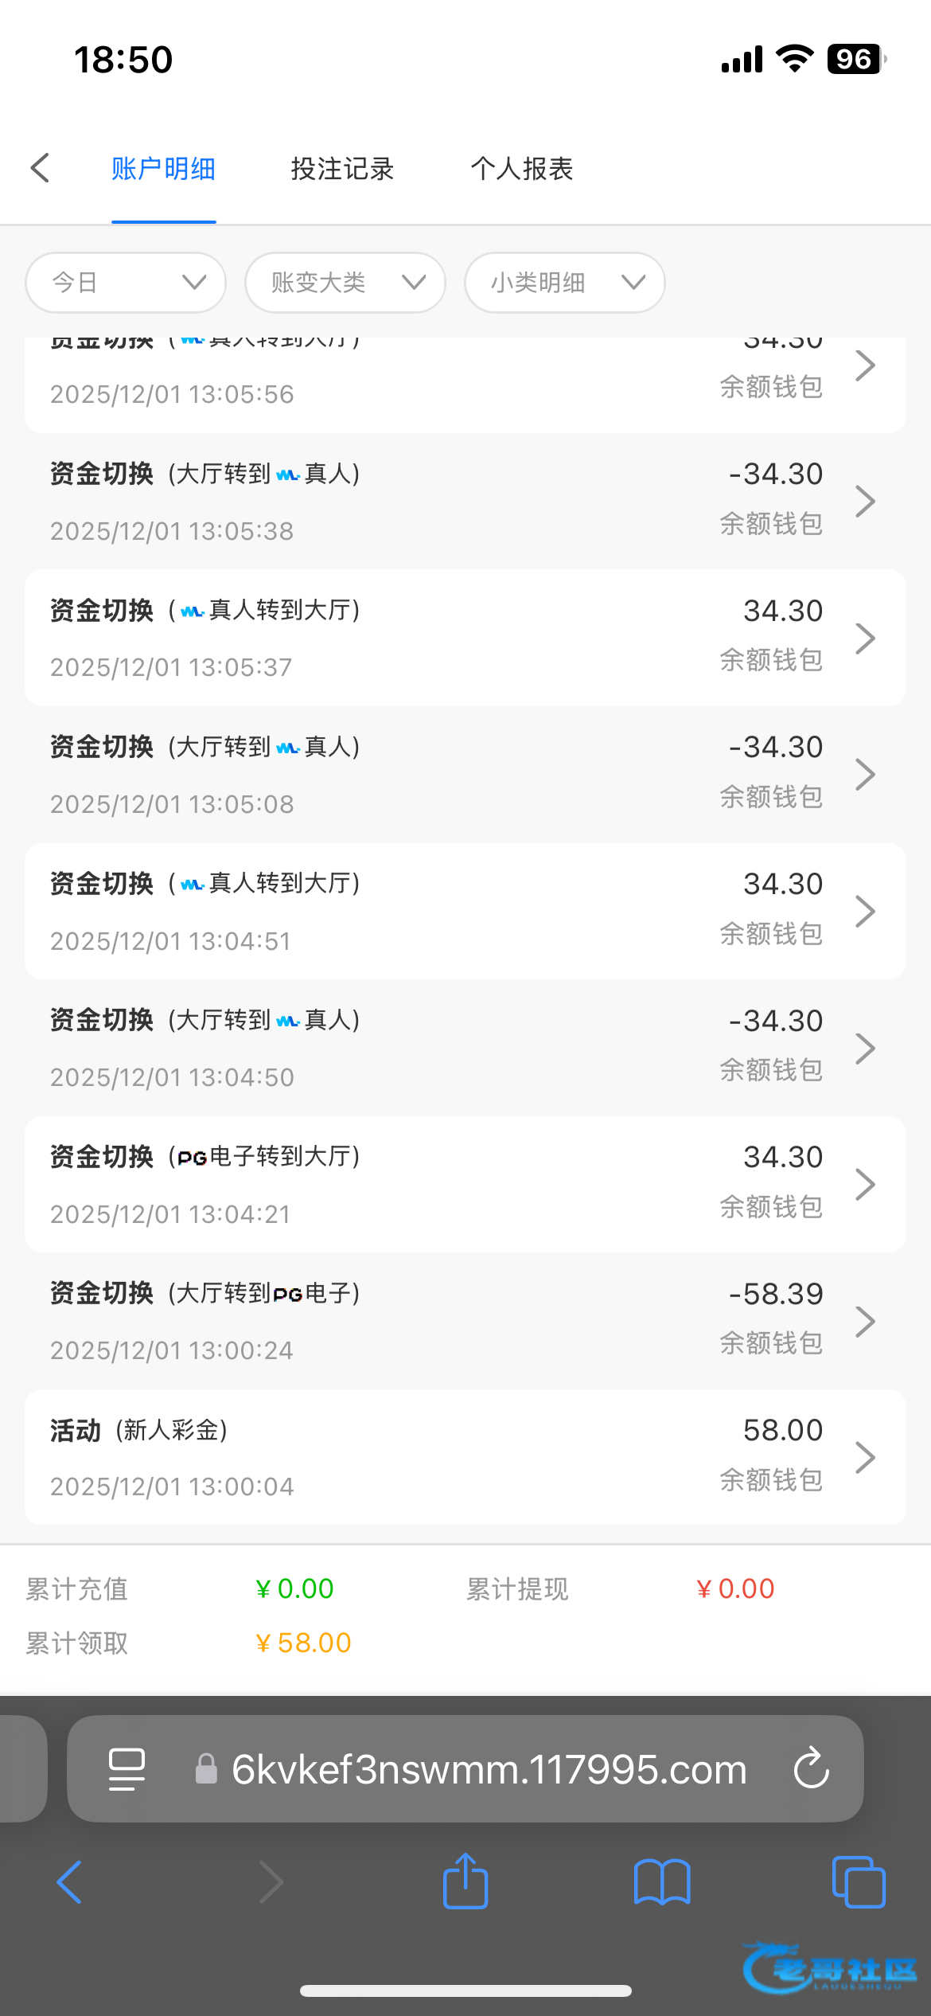
Task: Tap the back arrow in header
Action: 41,168
